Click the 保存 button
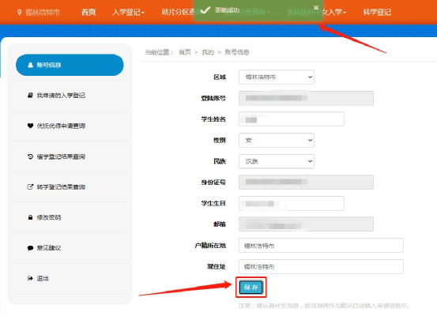The height and width of the screenshot is (316, 437). pos(251,288)
